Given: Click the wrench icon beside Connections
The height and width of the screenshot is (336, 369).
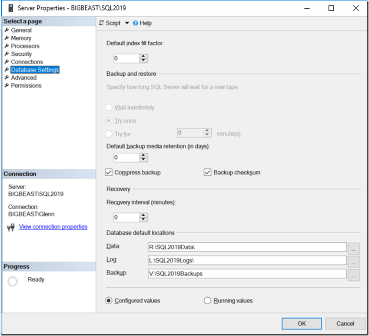Looking at the screenshot, I should click(x=7, y=61).
